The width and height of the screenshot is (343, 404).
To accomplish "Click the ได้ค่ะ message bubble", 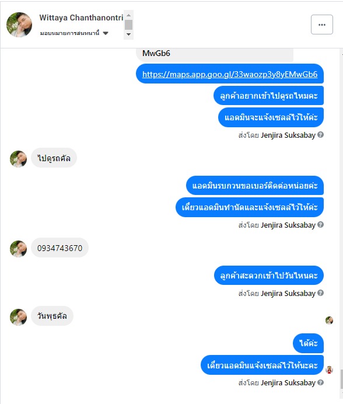I will (x=308, y=343).
